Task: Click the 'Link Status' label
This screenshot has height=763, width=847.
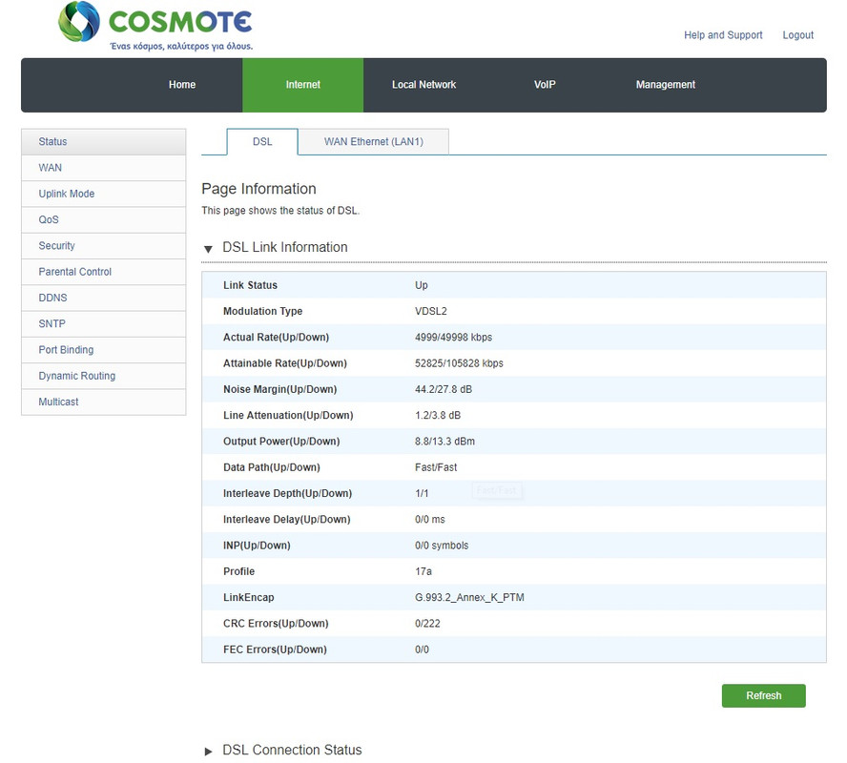Action: tap(250, 285)
